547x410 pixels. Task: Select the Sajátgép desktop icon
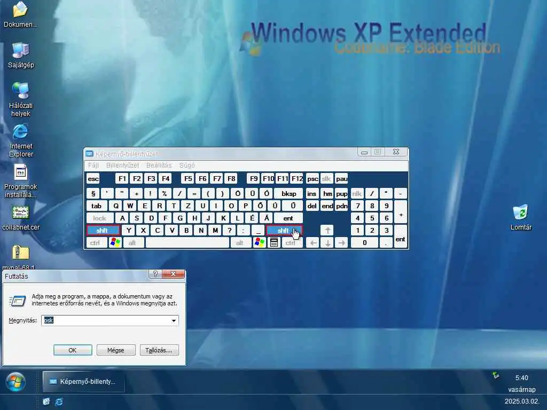coord(21,56)
